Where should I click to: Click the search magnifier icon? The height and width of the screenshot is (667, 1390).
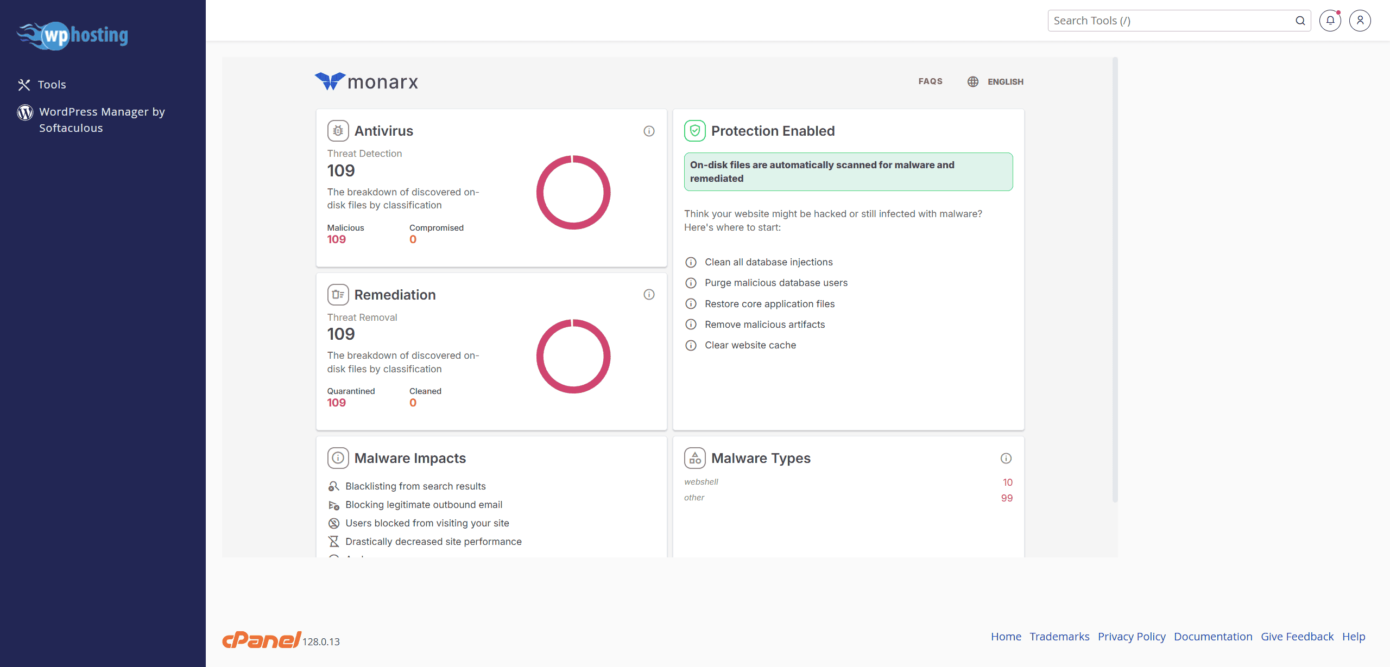tap(1300, 21)
